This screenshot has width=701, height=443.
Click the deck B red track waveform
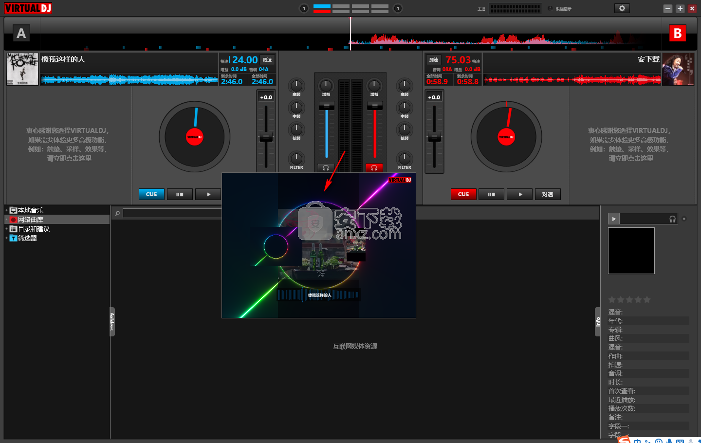click(572, 80)
